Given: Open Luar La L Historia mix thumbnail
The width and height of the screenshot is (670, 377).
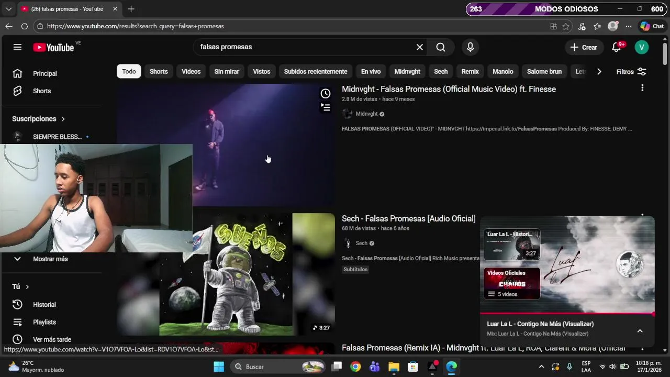Looking at the screenshot, I should point(512,245).
